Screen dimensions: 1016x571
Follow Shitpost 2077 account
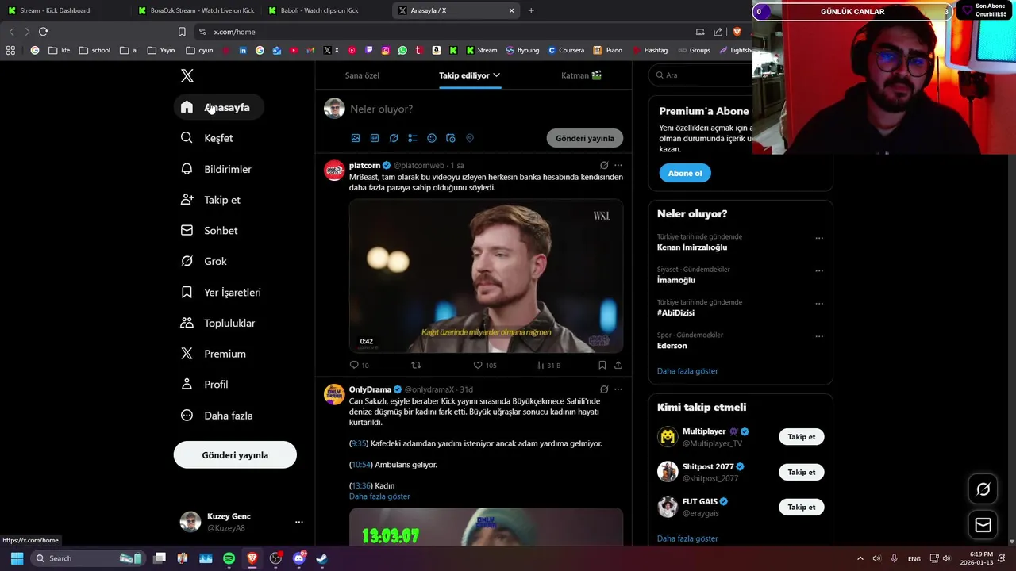802,472
